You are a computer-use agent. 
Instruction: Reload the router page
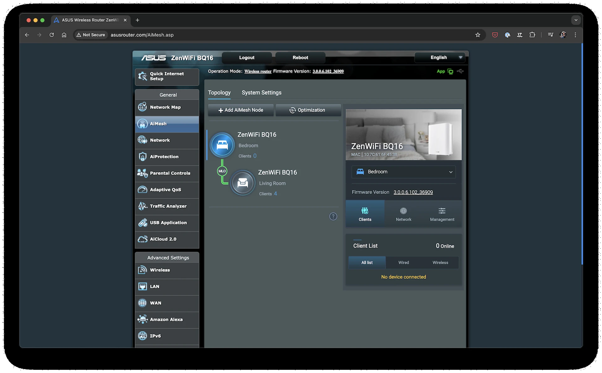52,35
